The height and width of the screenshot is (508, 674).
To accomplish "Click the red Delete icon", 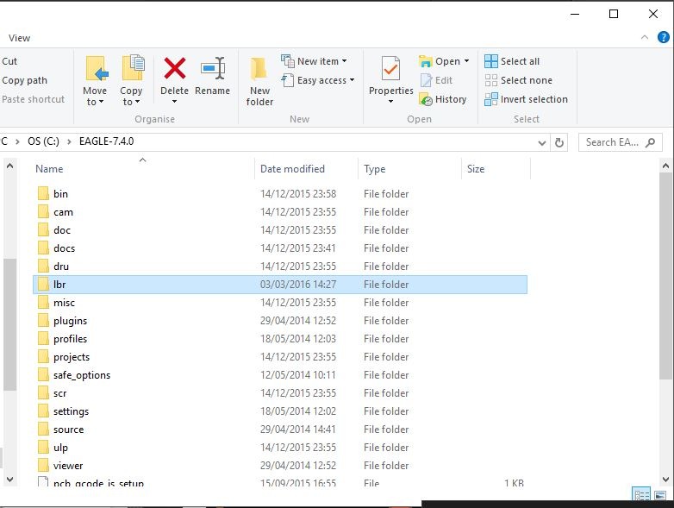I will [x=174, y=68].
